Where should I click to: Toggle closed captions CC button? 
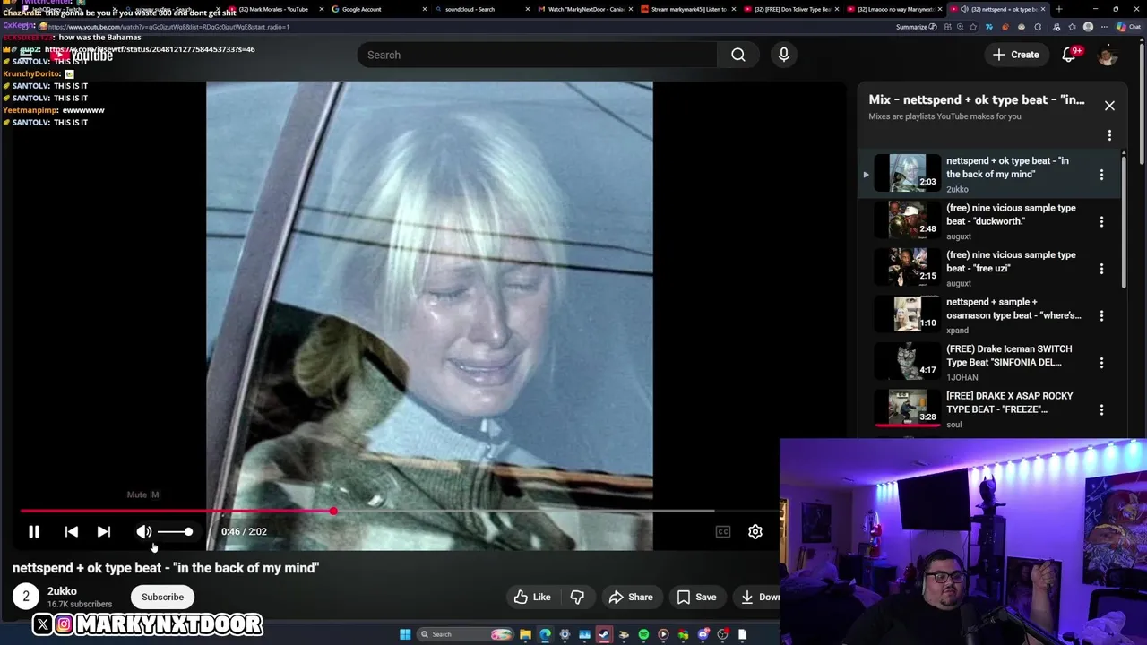click(x=723, y=531)
